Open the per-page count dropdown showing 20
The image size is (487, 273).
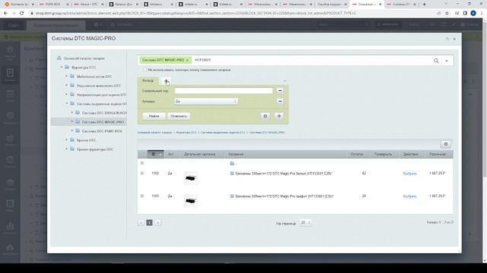click(x=306, y=222)
